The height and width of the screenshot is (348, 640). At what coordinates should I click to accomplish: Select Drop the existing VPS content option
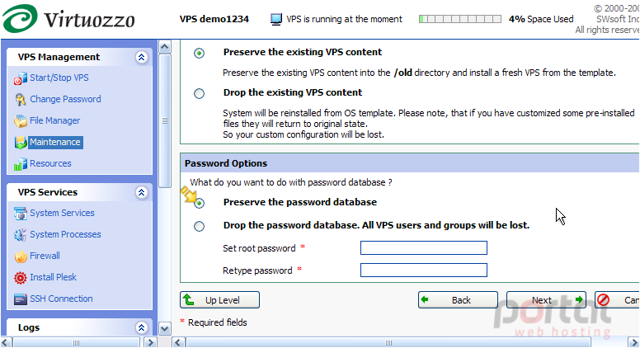[200, 93]
